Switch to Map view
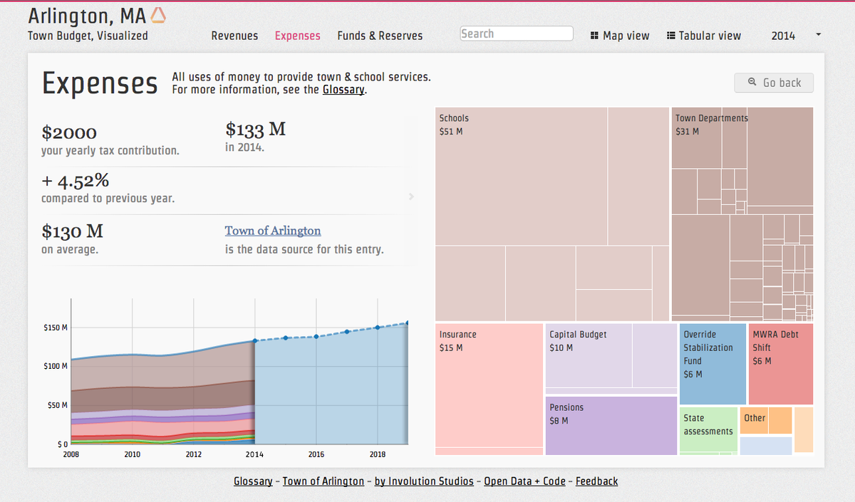The image size is (855, 502). [627, 35]
